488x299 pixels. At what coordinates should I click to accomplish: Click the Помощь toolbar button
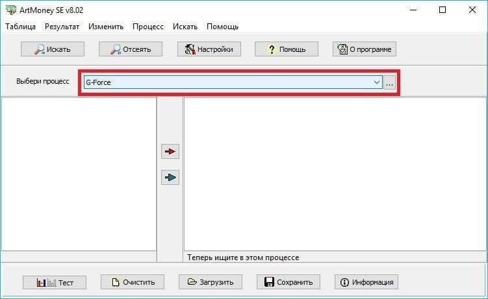(x=287, y=49)
